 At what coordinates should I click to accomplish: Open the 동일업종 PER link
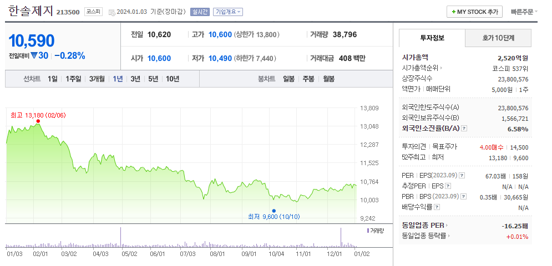(425, 225)
